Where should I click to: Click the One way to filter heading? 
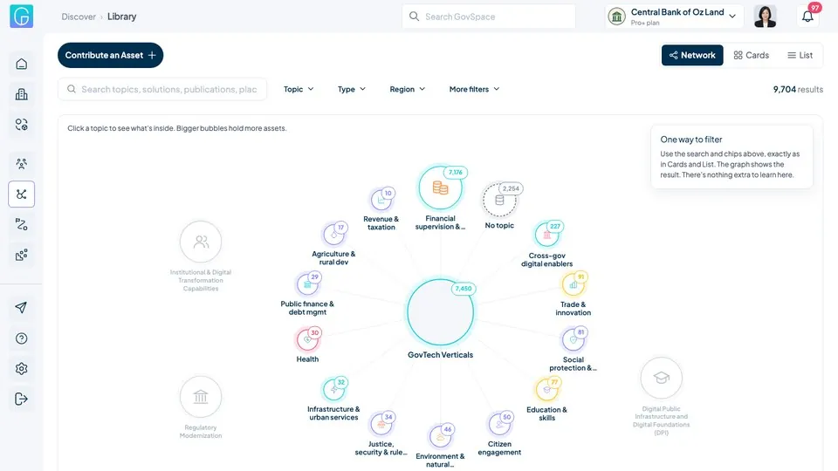[x=691, y=140]
